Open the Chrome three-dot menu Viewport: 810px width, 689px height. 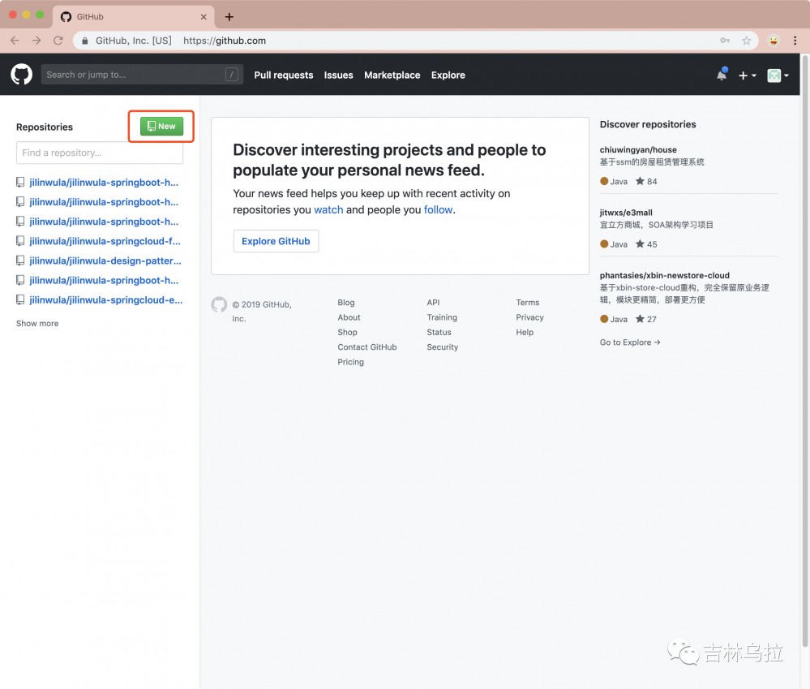(x=795, y=41)
